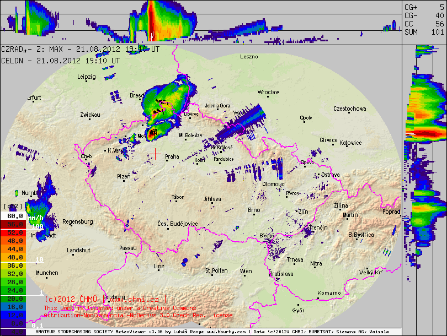The image size is (447, 336).
Task: Select the Brno city label
Action: pyautogui.click(x=254, y=210)
